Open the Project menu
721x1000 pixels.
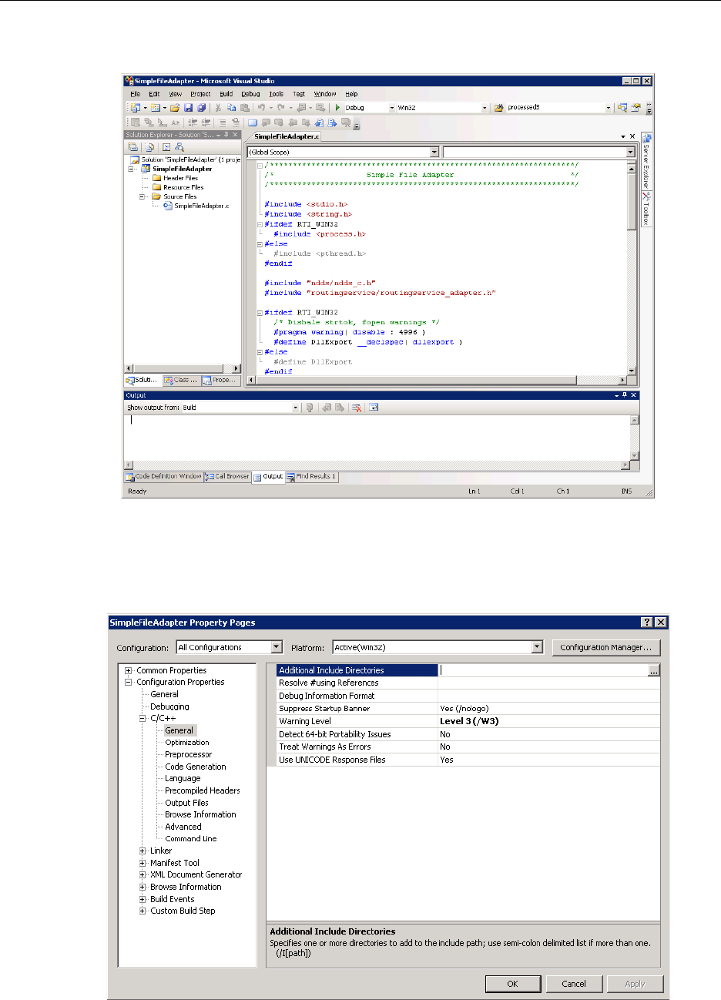click(x=200, y=94)
